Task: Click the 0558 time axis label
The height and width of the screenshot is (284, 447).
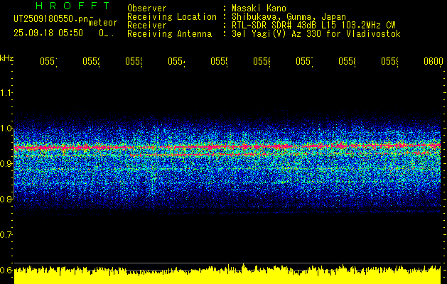Action: (x=347, y=61)
